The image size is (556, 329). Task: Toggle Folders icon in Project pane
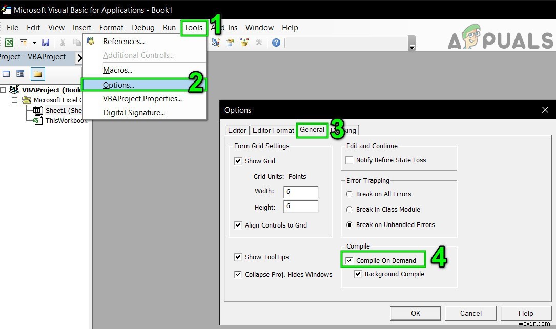(x=37, y=74)
